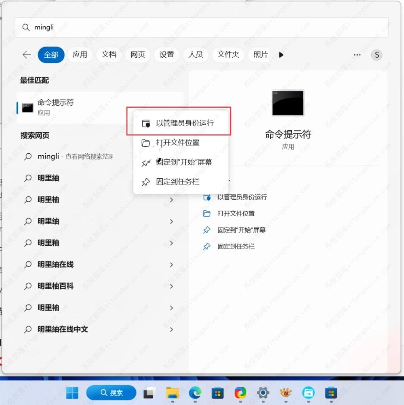Expand the 明里紬在线 suggestion chevron
The height and width of the screenshot is (405, 404).
(171, 265)
